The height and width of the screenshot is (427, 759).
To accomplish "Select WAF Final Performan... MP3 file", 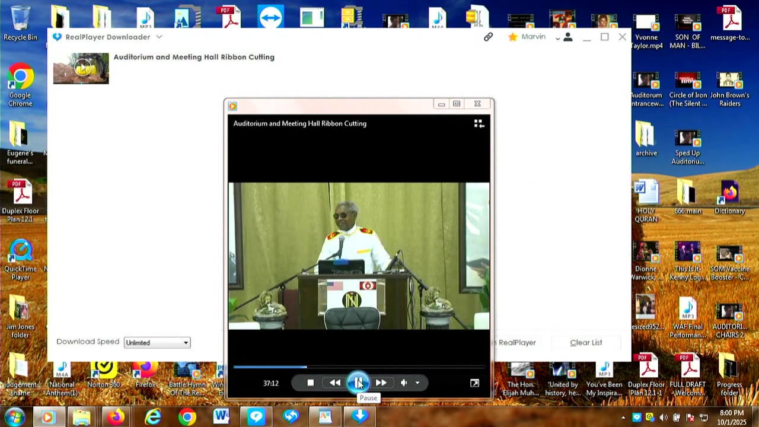I will point(688,317).
